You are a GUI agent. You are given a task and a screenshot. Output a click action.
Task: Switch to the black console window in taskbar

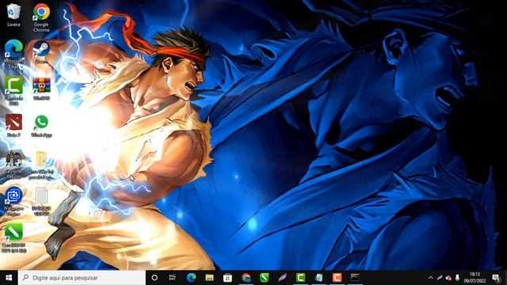355,278
